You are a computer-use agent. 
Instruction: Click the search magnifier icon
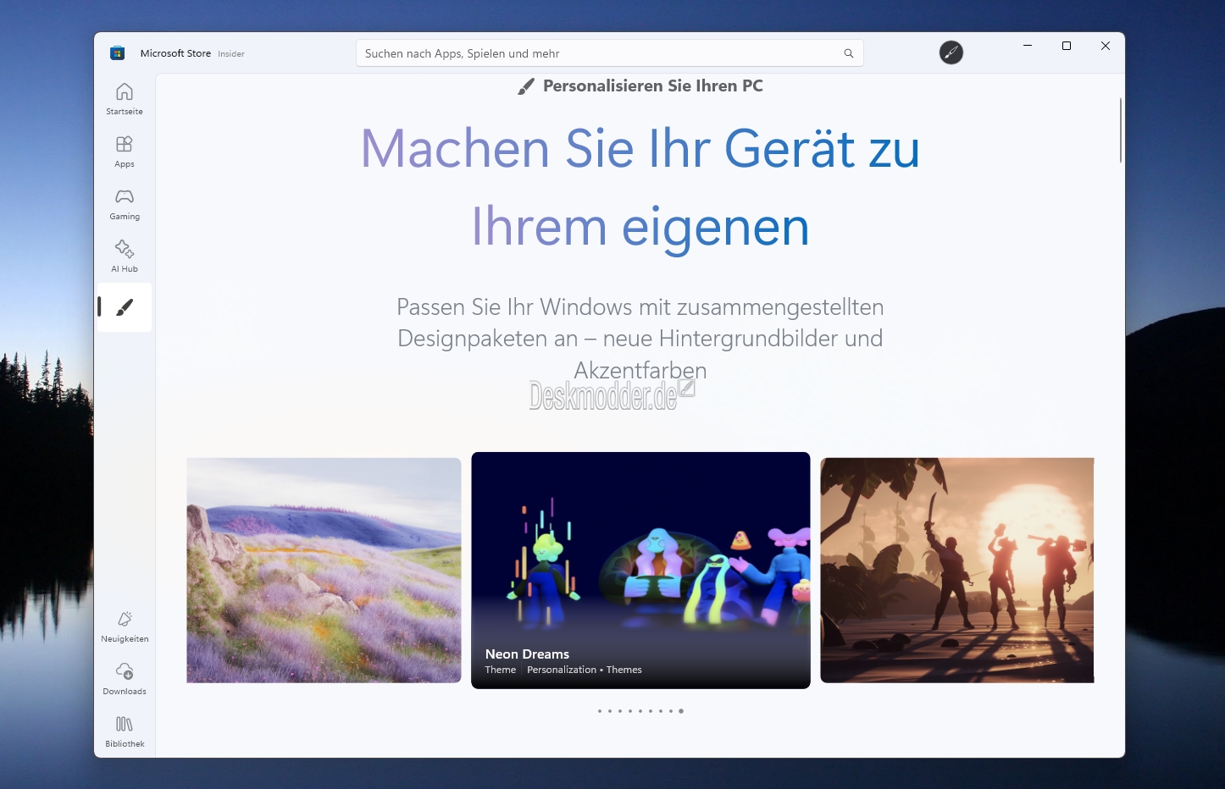848,52
